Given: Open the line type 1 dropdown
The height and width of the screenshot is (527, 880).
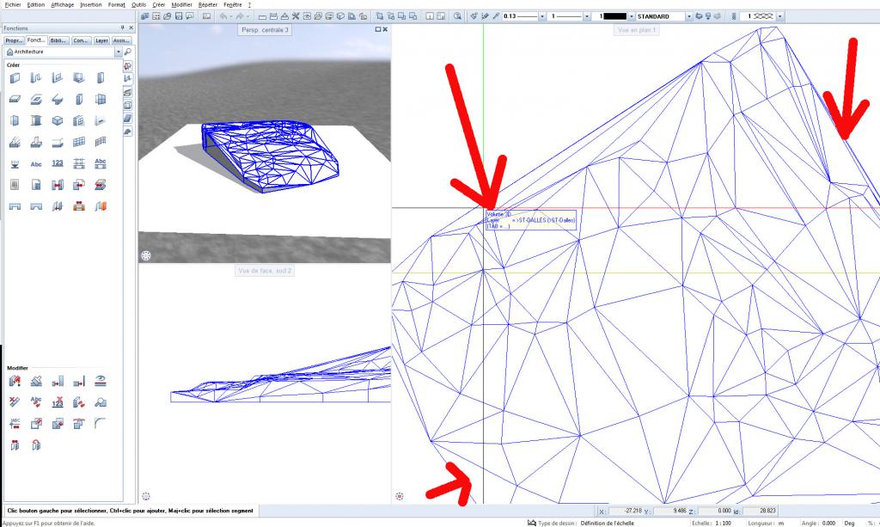Looking at the screenshot, I should pos(586,16).
